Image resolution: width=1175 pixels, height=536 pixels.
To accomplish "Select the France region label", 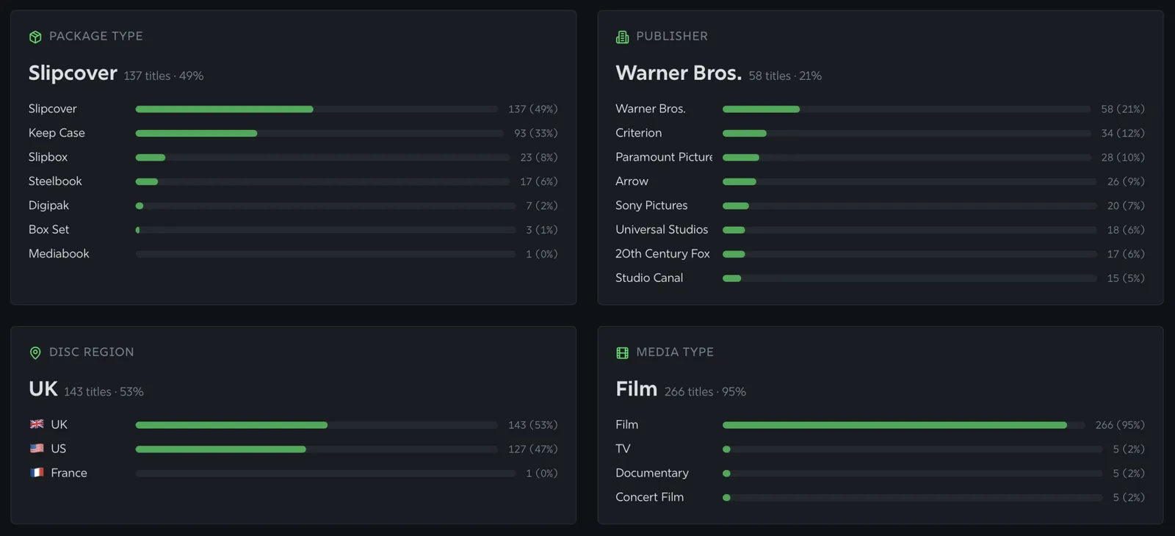I will tap(69, 473).
